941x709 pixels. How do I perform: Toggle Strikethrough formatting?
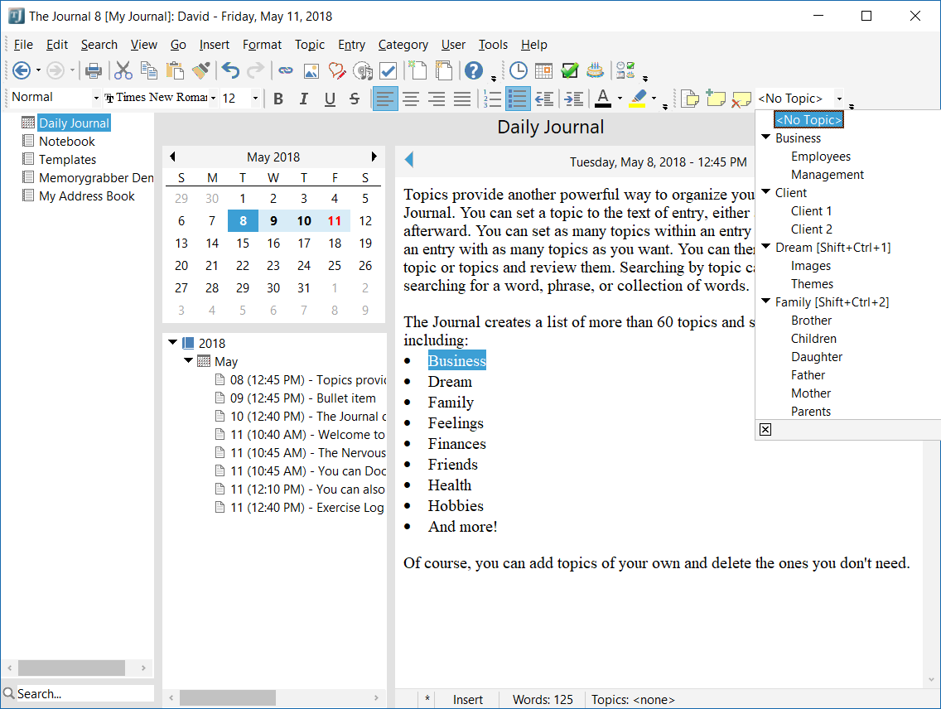[355, 99]
